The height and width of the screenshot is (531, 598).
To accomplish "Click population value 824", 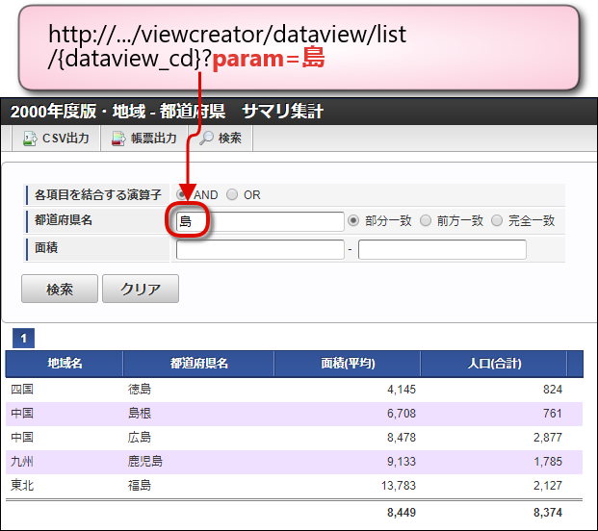I will coord(553,390).
